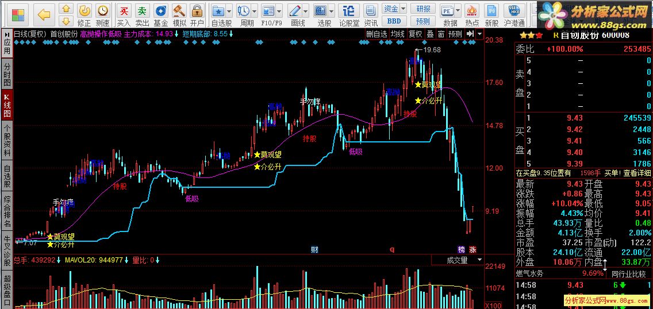The image size is (653, 309).
Task: Click the pink 榜 marker below chart
Action: tap(461, 249)
